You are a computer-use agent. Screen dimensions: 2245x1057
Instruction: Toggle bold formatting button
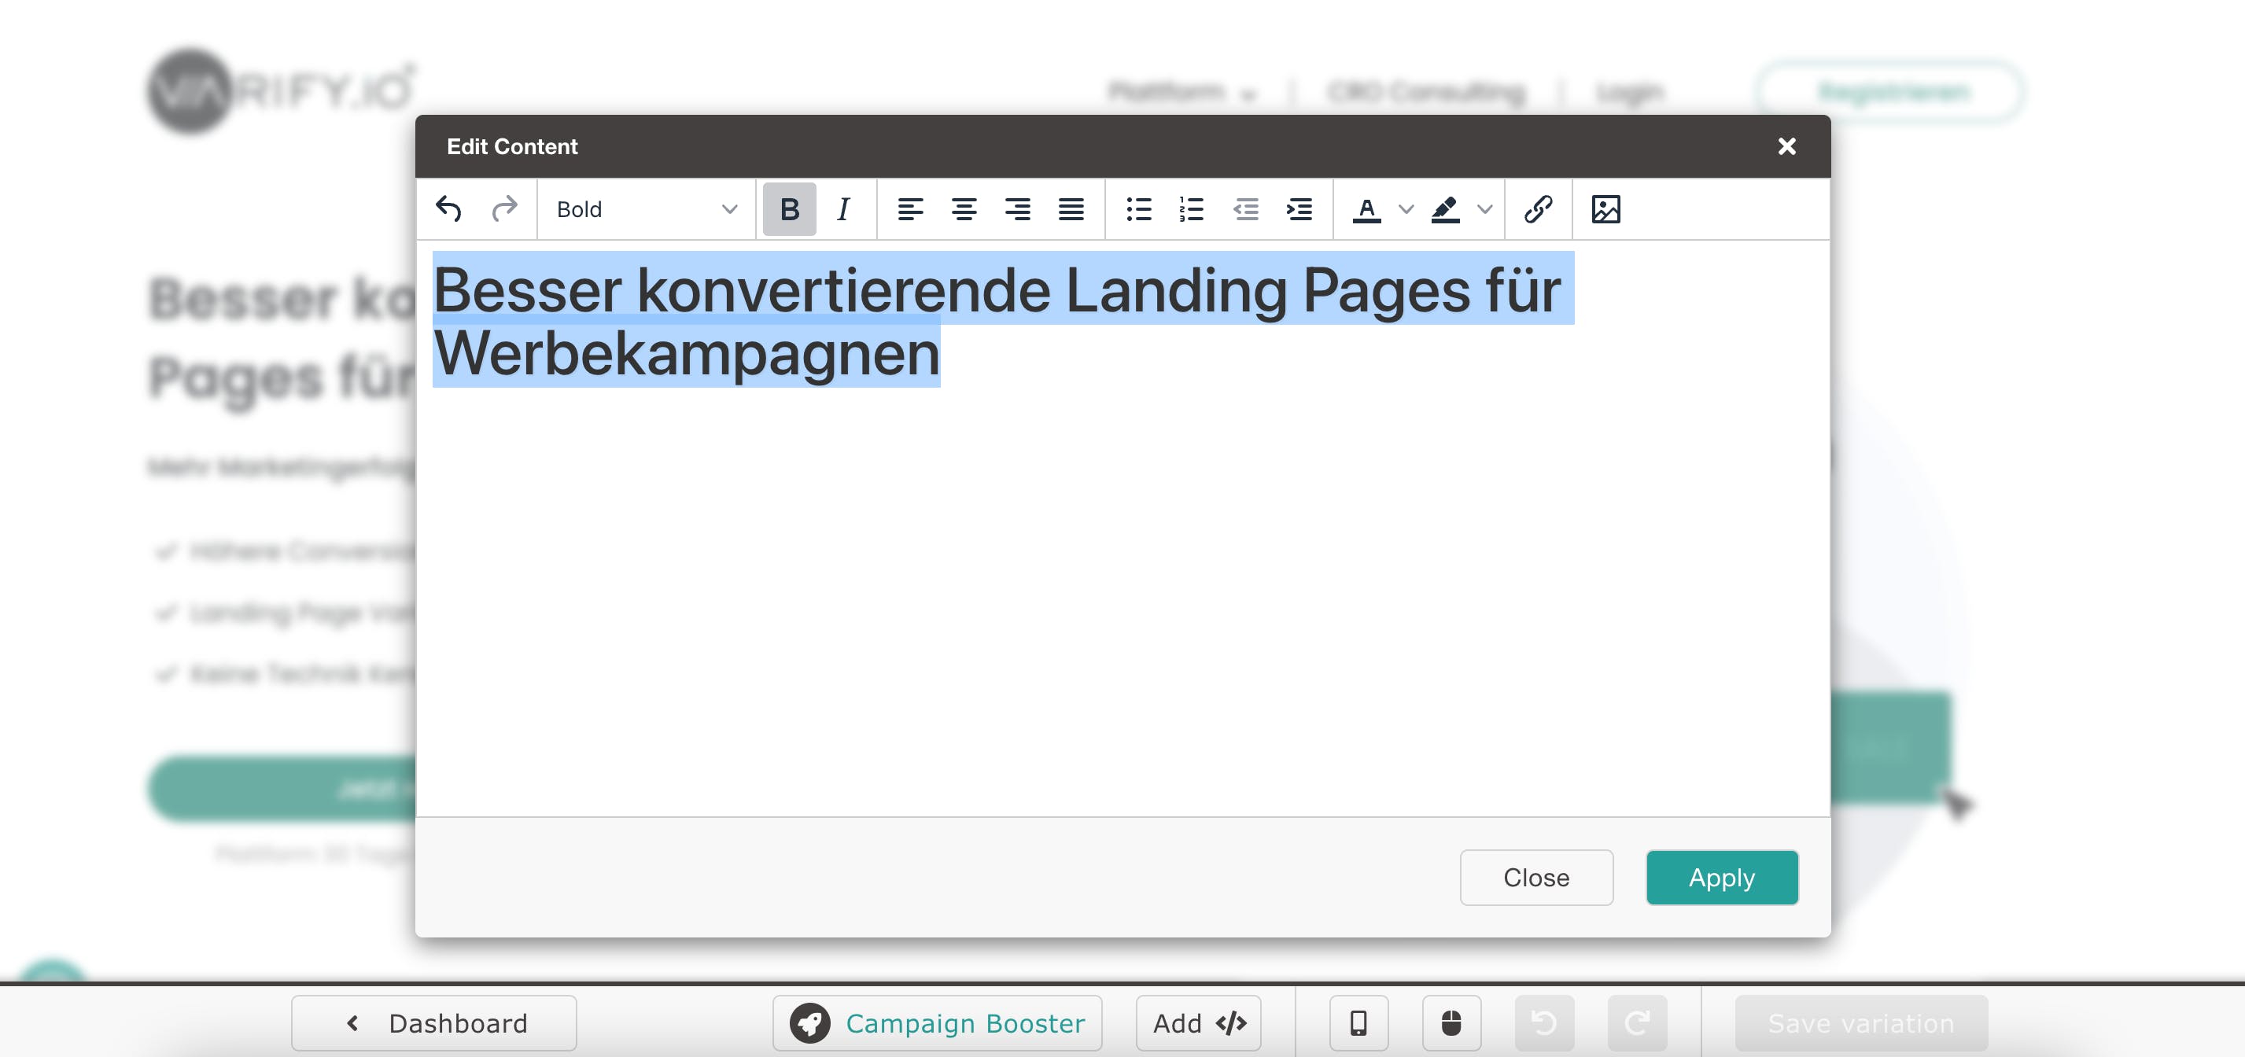[790, 209]
